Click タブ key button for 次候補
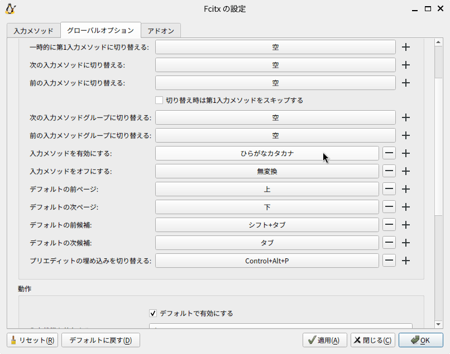Screen dimensions: 450x354 click(267, 243)
